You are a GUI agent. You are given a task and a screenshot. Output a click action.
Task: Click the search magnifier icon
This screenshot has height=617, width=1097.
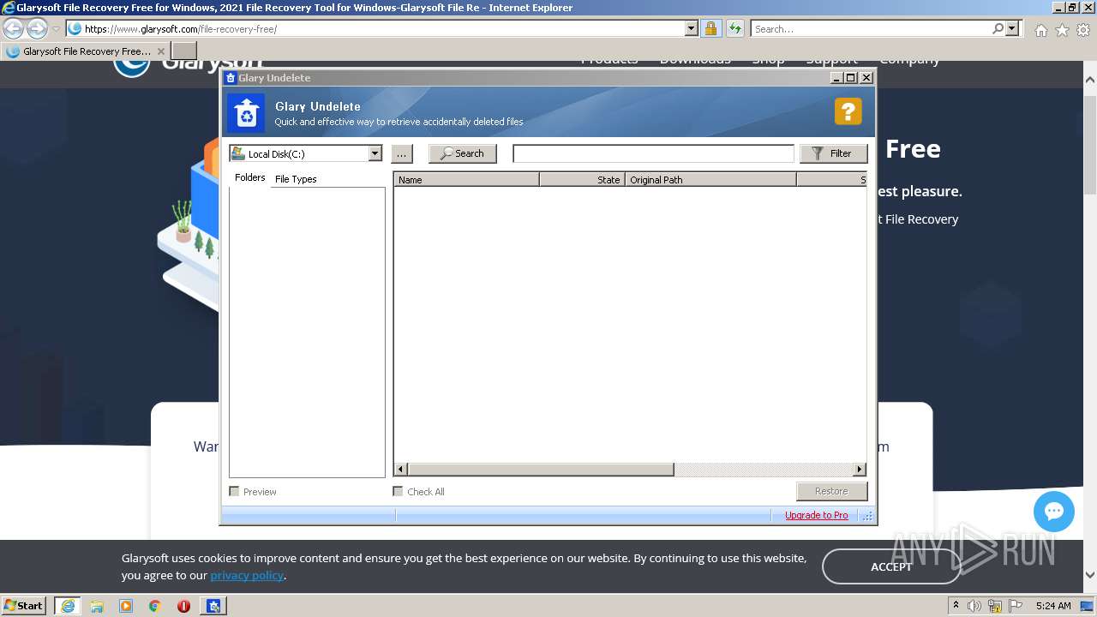[x=998, y=28]
